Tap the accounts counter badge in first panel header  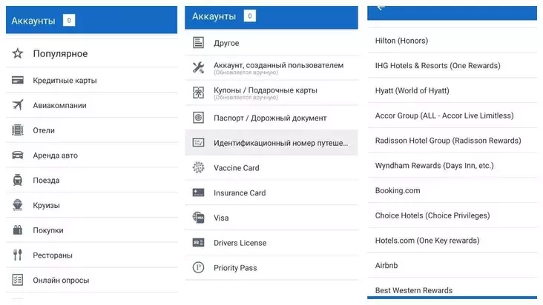click(x=69, y=21)
